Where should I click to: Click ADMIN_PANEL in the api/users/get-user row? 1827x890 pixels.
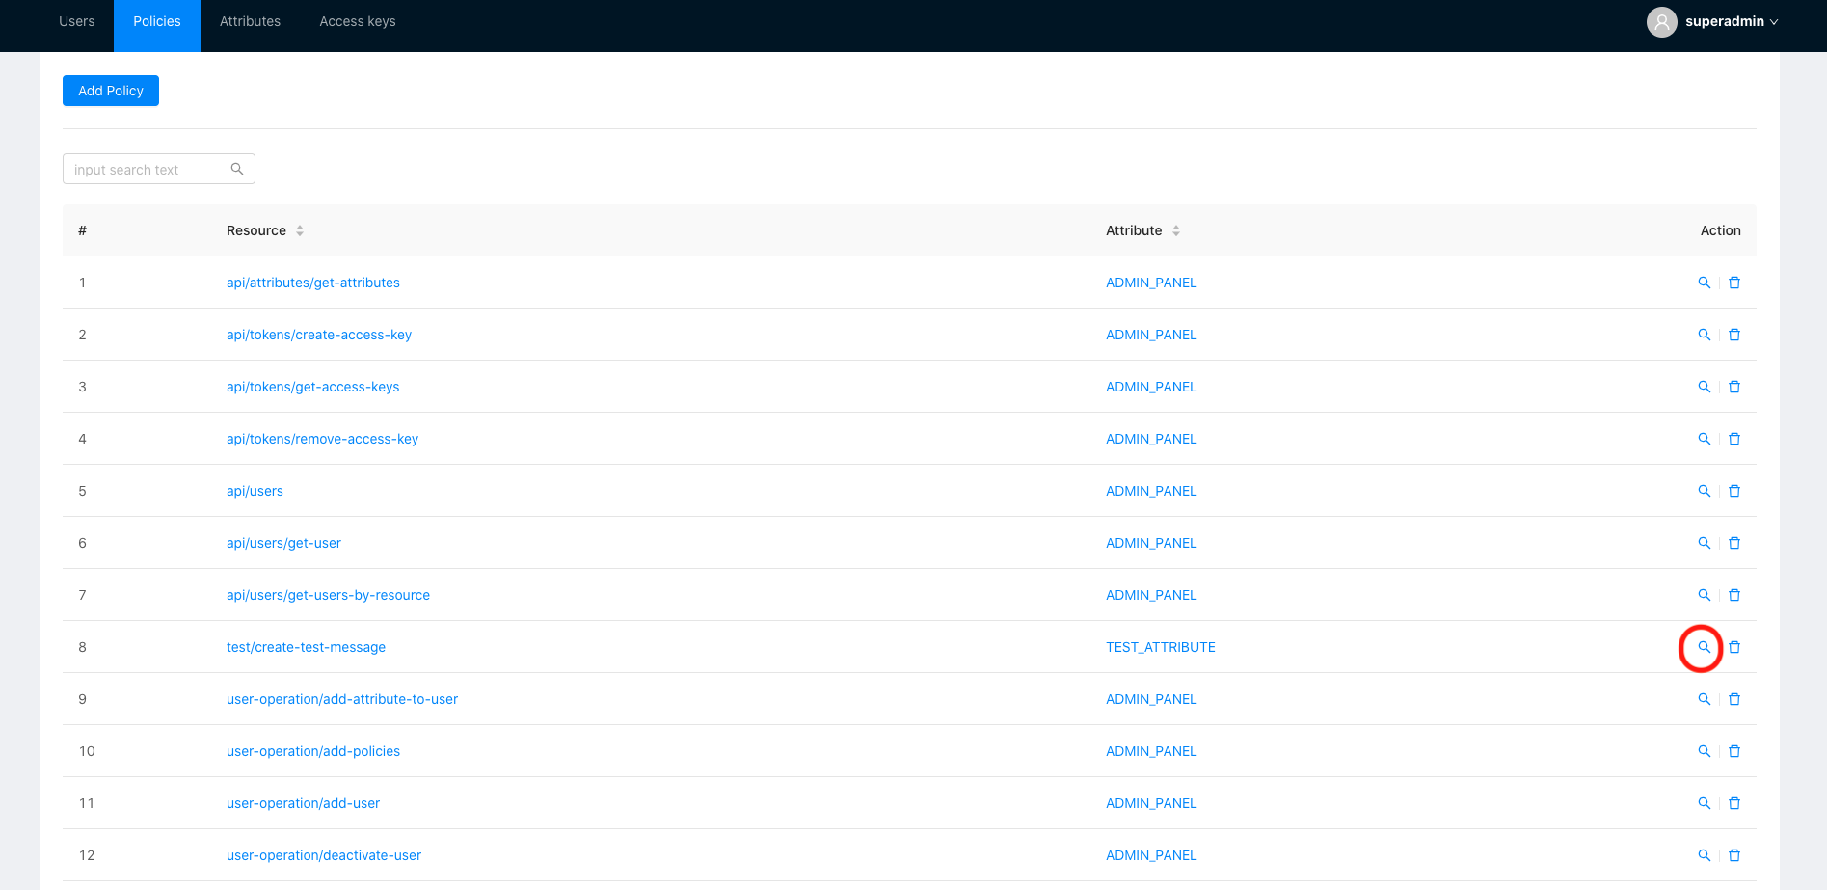[1151, 543]
